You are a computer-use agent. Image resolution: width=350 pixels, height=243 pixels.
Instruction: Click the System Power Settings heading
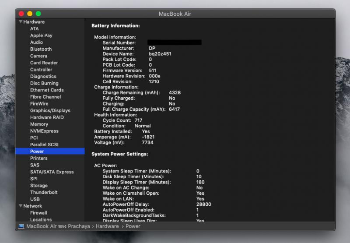119,154
